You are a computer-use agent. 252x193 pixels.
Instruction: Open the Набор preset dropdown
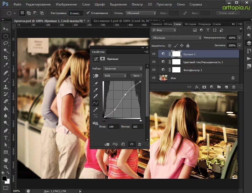tap(123, 69)
